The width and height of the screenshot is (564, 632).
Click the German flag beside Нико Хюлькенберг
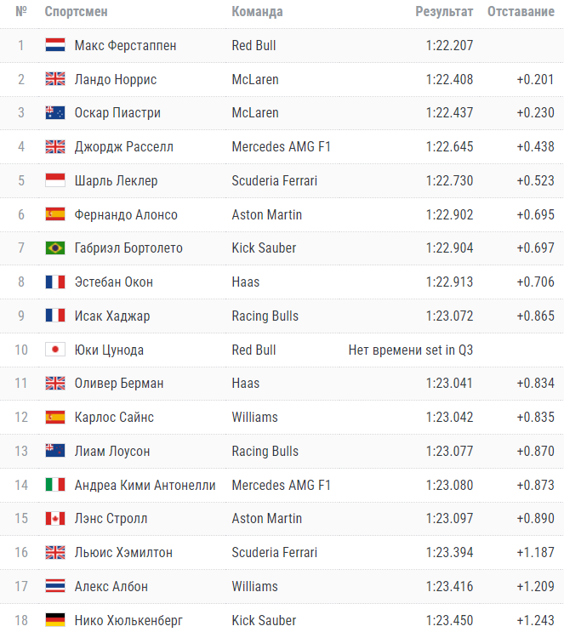tap(55, 620)
